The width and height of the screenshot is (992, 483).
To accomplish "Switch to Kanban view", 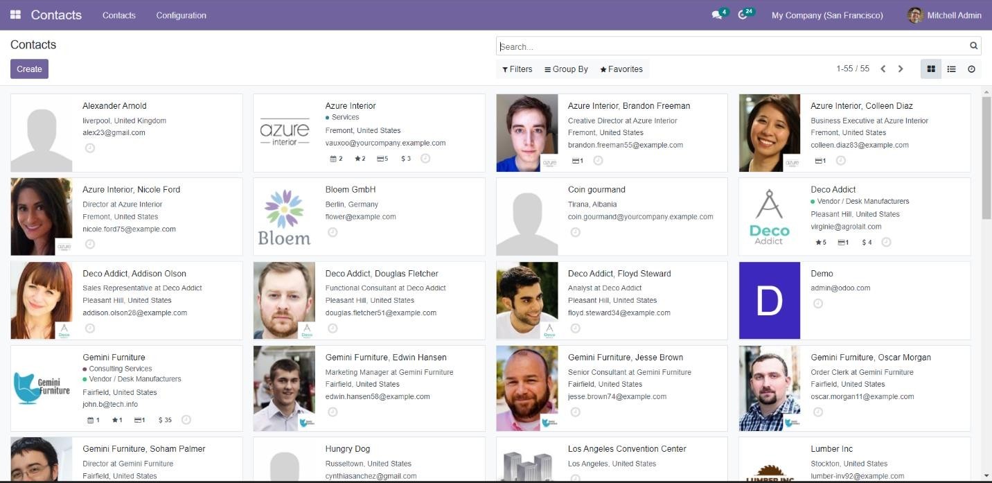I will [x=931, y=69].
